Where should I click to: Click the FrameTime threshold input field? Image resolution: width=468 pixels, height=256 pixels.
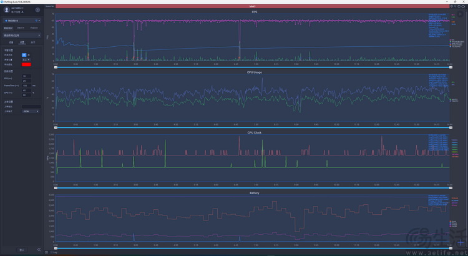point(25,85)
